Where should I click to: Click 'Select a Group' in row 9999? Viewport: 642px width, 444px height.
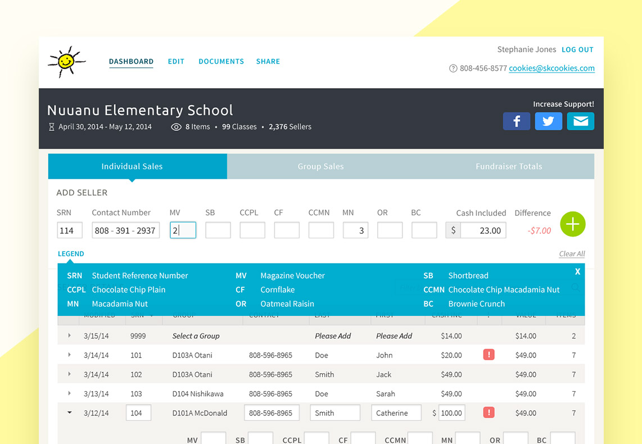pos(196,336)
